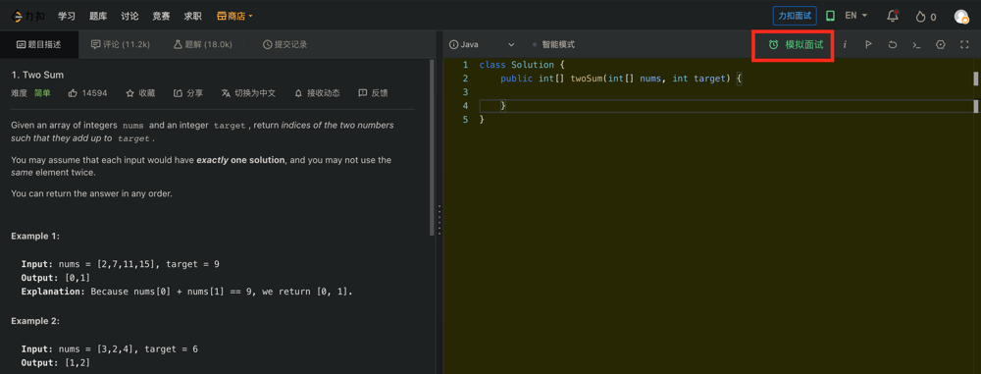981x374 pixels.
Task: Click the twoSum method signature line
Action: tap(621, 79)
